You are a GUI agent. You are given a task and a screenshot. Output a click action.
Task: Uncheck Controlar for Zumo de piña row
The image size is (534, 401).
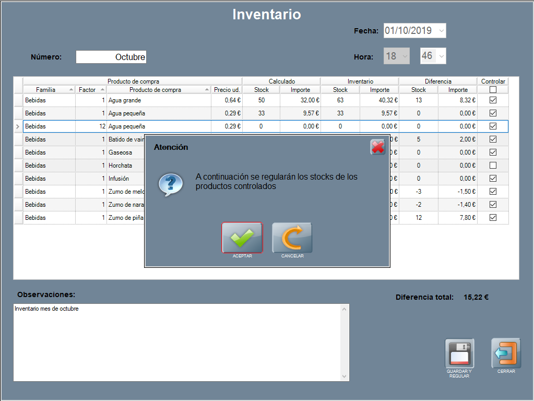(493, 218)
